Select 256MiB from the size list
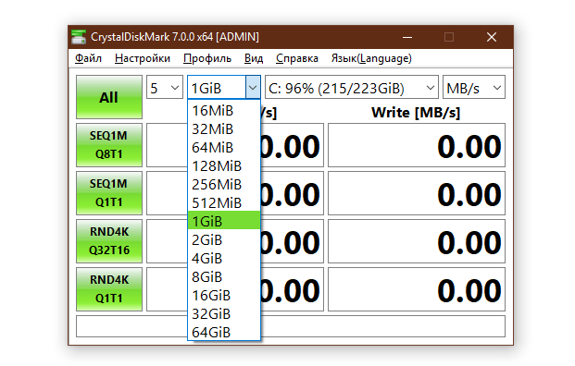Viewport: 575px width, 366px height. click(x=224, y=184)
